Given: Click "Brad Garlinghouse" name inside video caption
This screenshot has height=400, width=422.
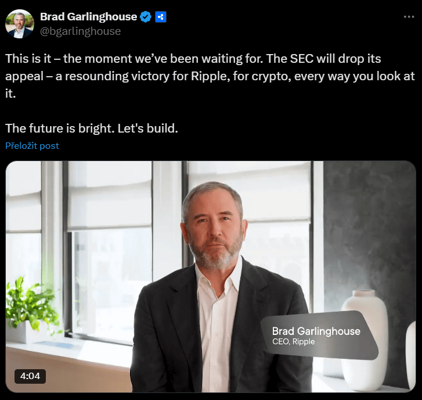Looking at the screenshot, I should (x=316, y=331).
